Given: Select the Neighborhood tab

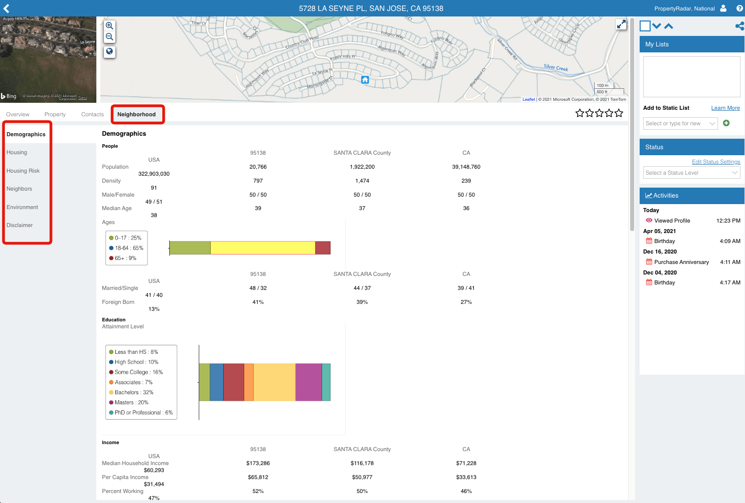Looking at the screenshot, I should 136,114.
